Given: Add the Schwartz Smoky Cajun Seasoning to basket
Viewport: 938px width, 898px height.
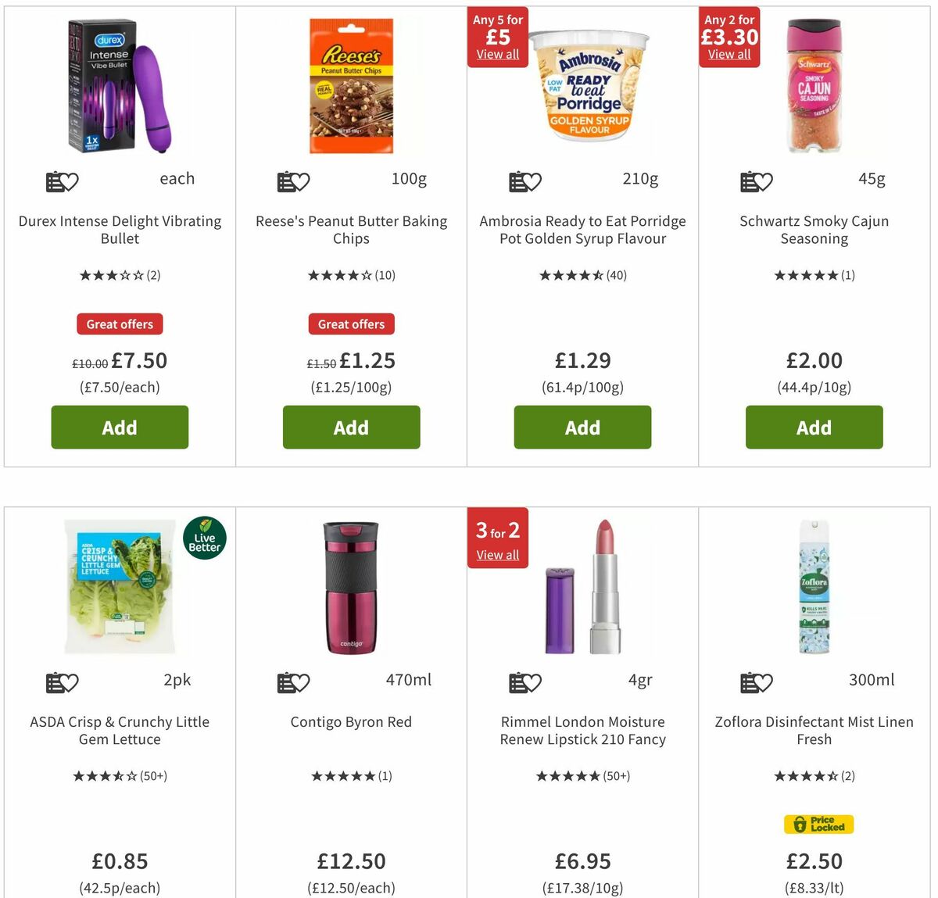Looking at the screenshot, I should tap(814, 428).
